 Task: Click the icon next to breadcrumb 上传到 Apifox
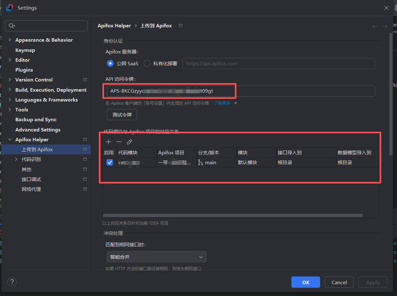pos(181,25)
